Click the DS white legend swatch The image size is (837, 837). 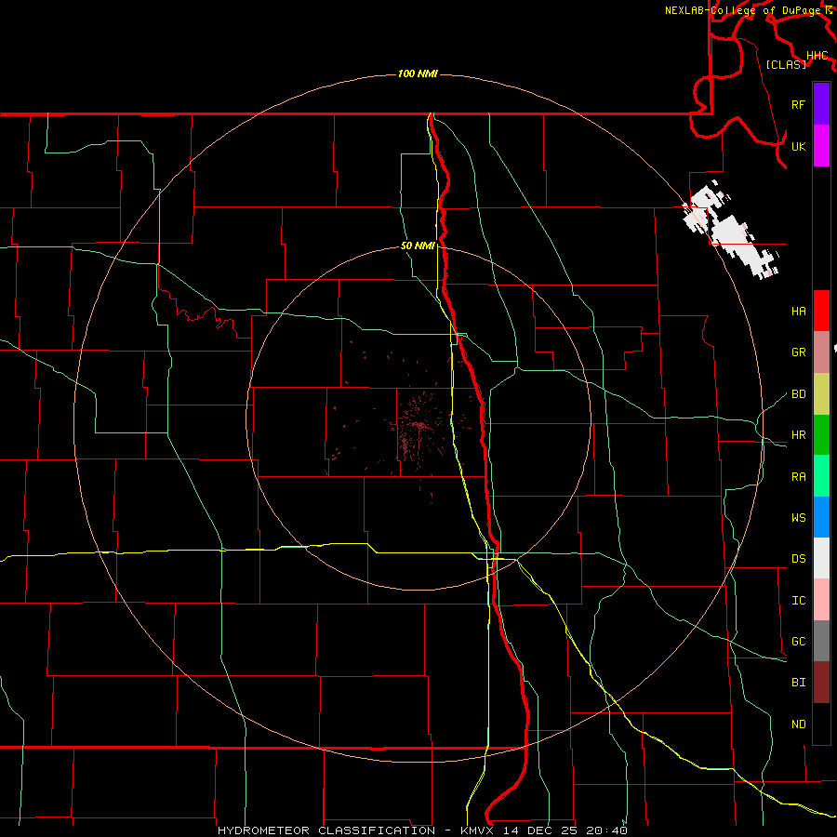(821, 558)
